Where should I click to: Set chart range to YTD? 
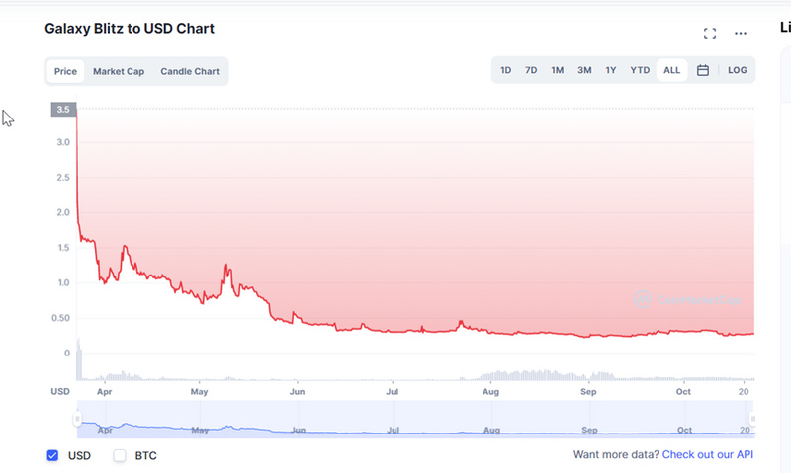pyautogui.click(x=640, y=70)
